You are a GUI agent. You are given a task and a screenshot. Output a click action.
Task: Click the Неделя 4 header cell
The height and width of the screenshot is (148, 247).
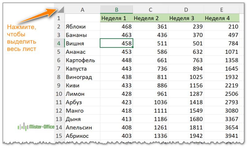221,18
